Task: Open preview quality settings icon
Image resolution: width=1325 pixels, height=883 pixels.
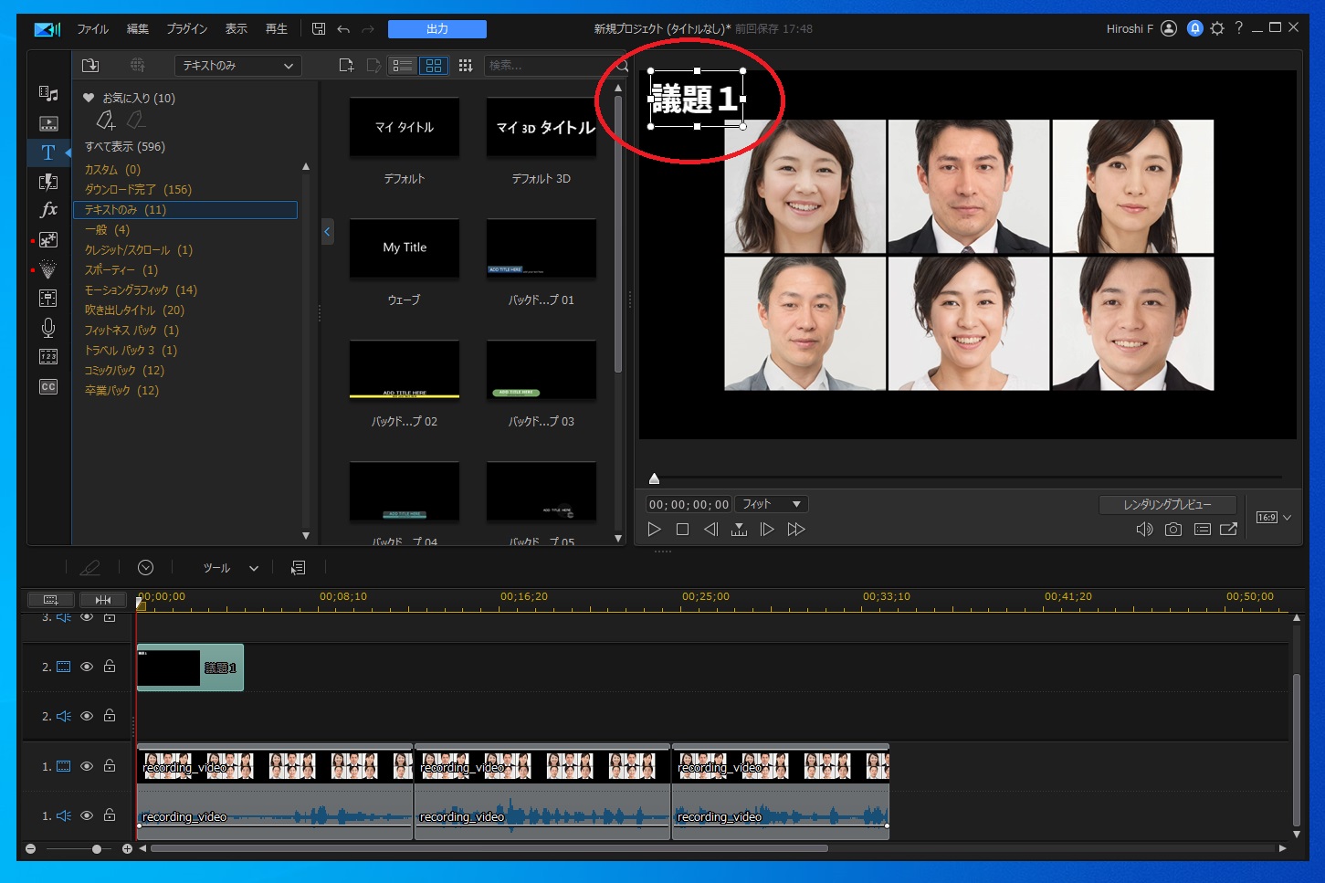Action: 1203,530
